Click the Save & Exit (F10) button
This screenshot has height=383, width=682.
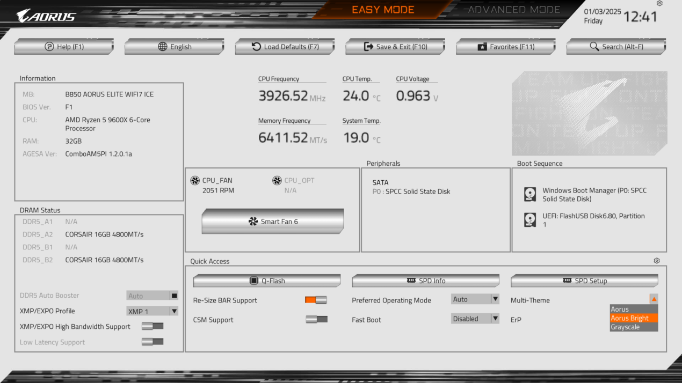tap(395, 47)
